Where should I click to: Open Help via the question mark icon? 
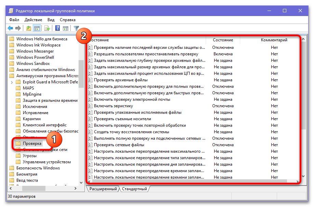pos(58,28)
